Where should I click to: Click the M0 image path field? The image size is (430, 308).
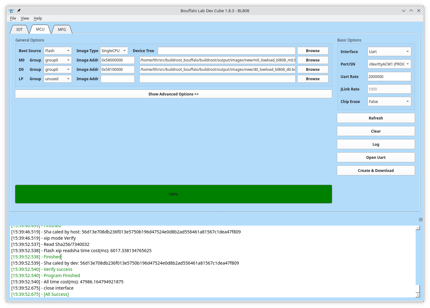tap(217, 60)
